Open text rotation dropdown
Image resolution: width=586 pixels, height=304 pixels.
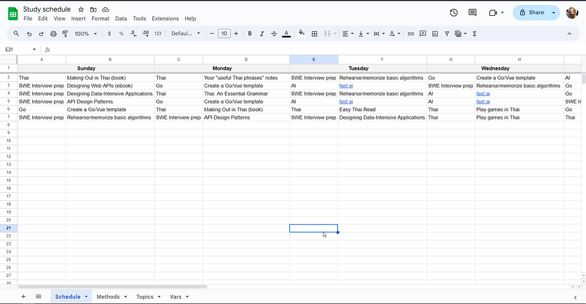point(394,33)
